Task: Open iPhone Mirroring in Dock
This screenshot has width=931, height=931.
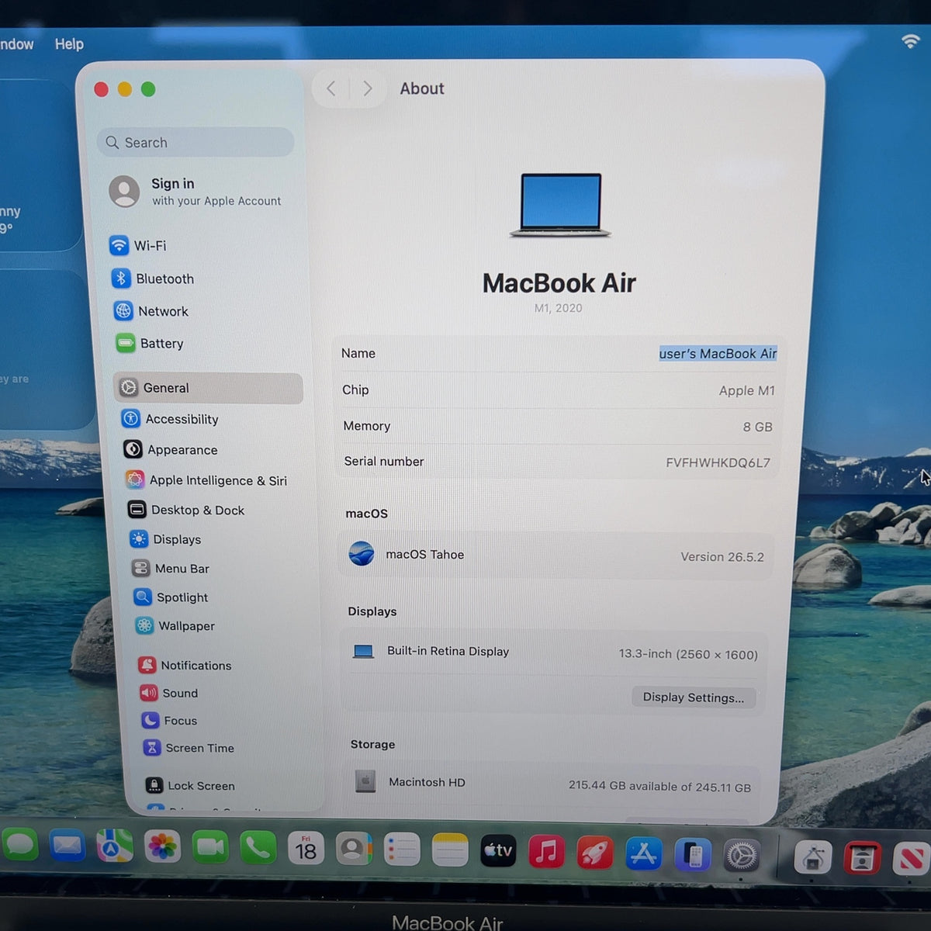Action: pyautogui.click(x=693, y=856)
